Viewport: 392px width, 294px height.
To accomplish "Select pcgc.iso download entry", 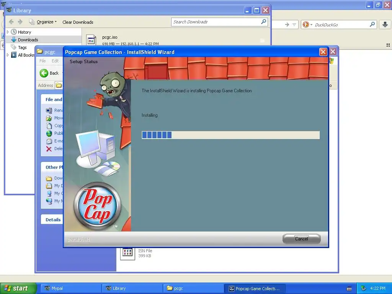I will 176,40.
